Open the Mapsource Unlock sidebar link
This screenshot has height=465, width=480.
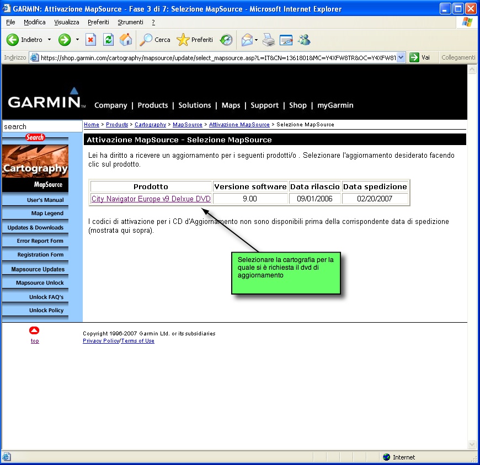(x=40, y=283)
